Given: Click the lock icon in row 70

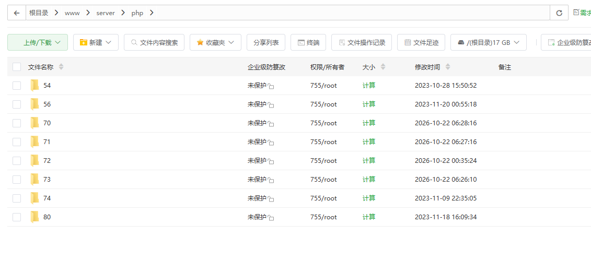Looking at the screenshot, I should [271, 124].
